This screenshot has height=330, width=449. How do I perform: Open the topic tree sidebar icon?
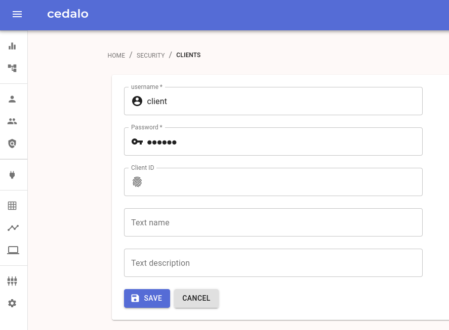(12, 68)
